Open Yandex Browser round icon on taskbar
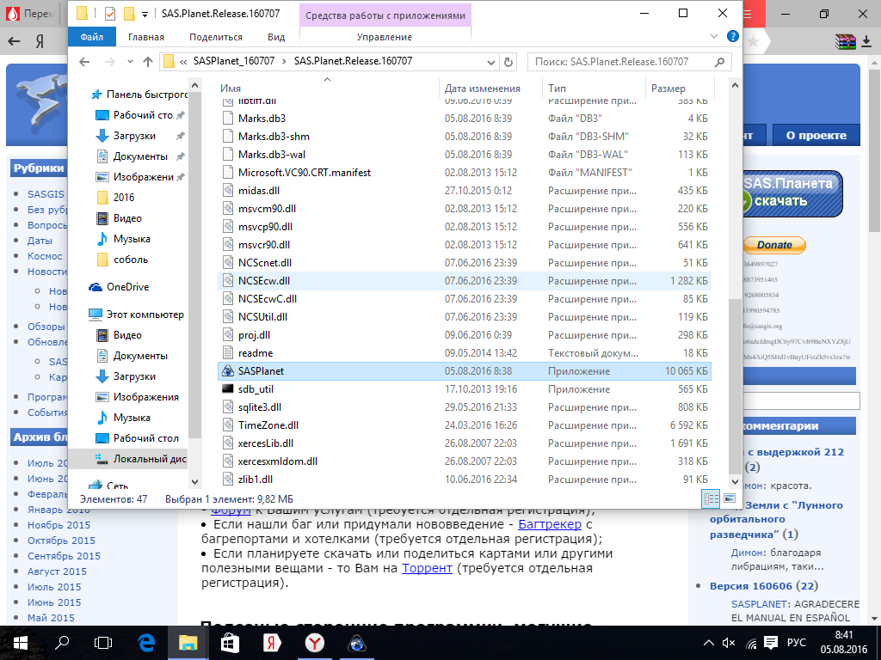Viewport: 881px width, 660px height. click(x=315, y=643)
